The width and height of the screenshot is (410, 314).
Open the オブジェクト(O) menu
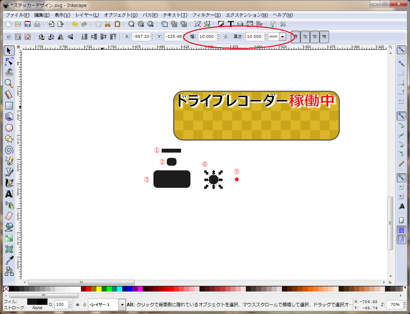tap(121, 15)
